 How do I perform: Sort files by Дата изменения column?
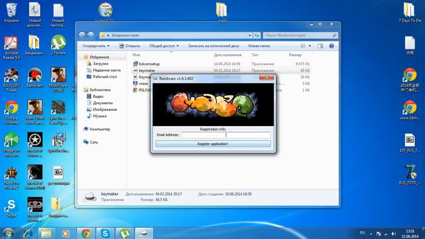pos(228,54)
